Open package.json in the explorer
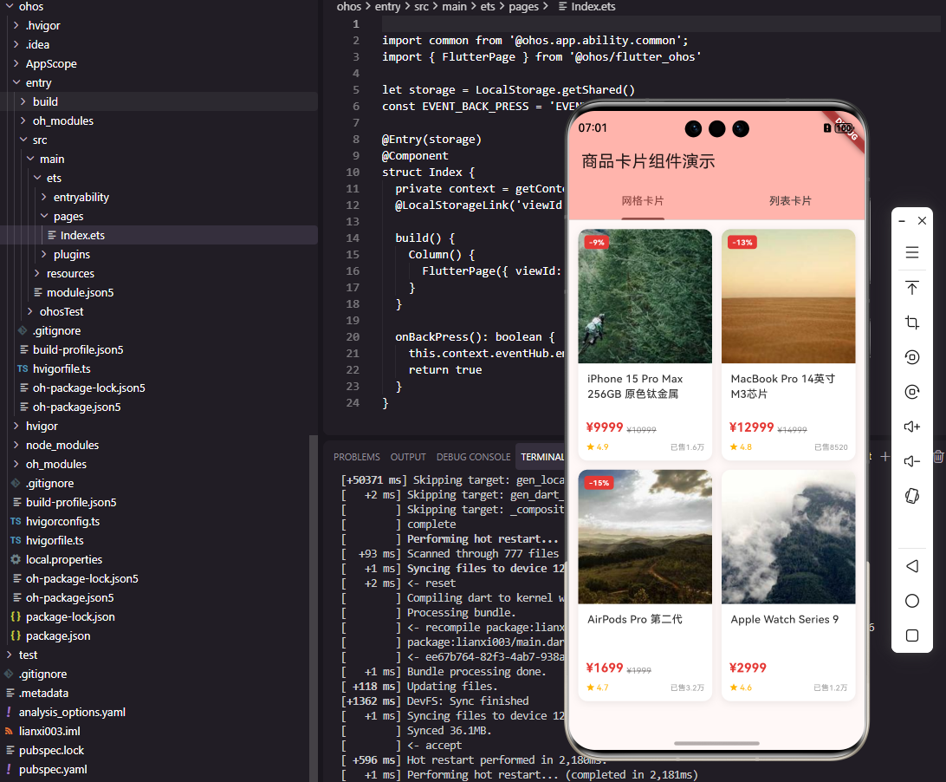The image size is (946, 782). tap(58, 635)
